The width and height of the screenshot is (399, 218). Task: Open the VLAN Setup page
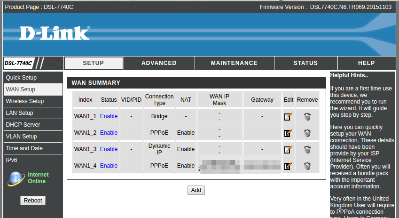[x=21, y=137]
